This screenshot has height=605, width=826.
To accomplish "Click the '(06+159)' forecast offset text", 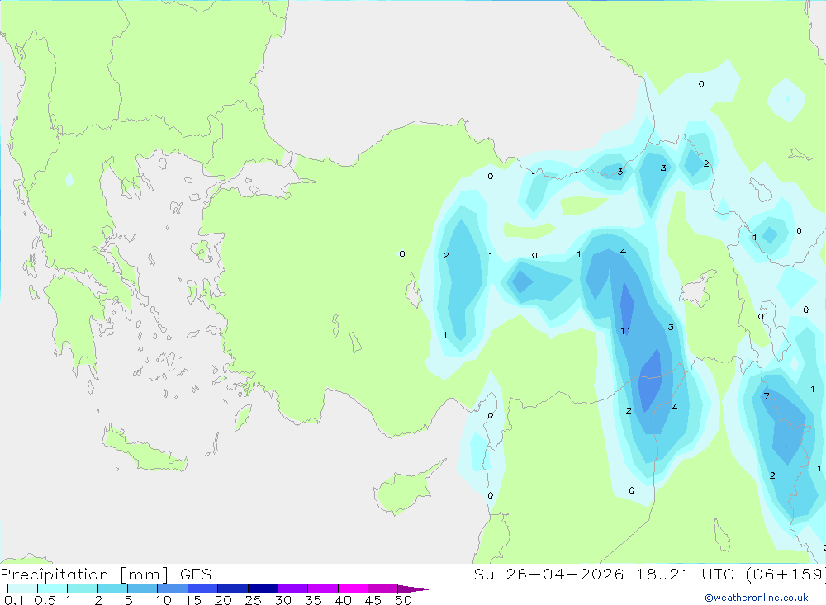I will tap(786, 574).
